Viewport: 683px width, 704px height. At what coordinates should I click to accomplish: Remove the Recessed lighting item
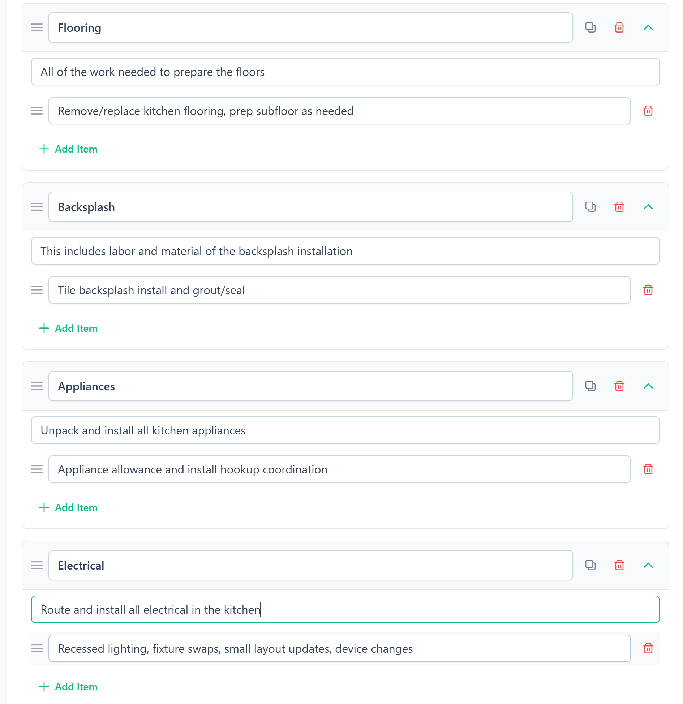click(x=648, y=648)
